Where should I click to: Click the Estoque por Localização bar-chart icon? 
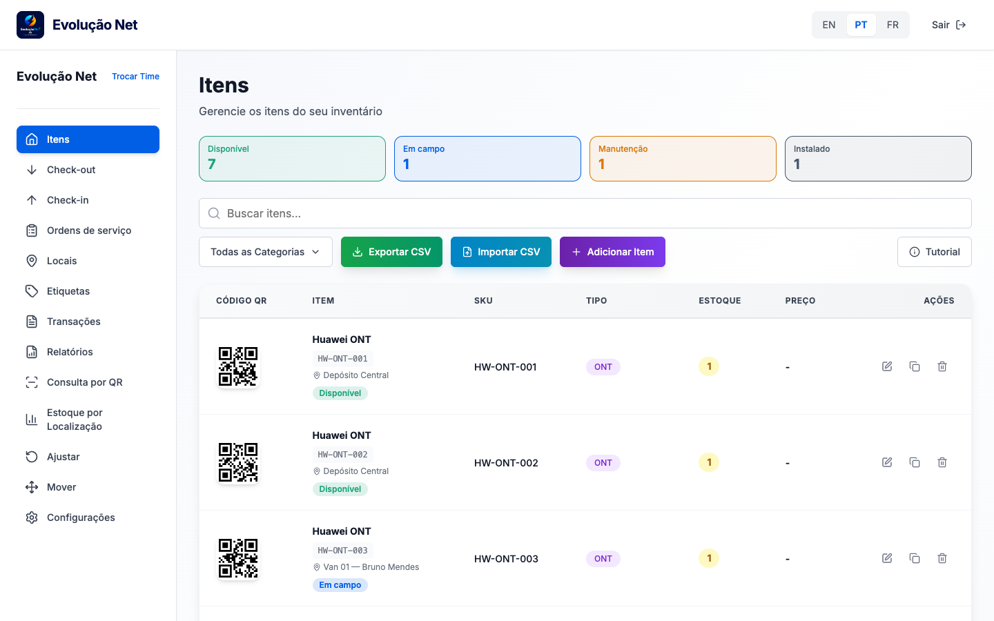[32, 420]
